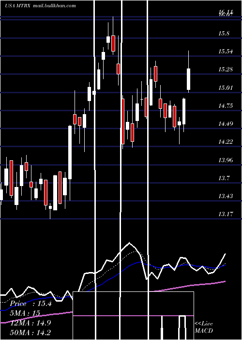This screenshot has width=242, height=340.
Task: Click the 'Price : 15.4' readout
Action: click(30, 304)
